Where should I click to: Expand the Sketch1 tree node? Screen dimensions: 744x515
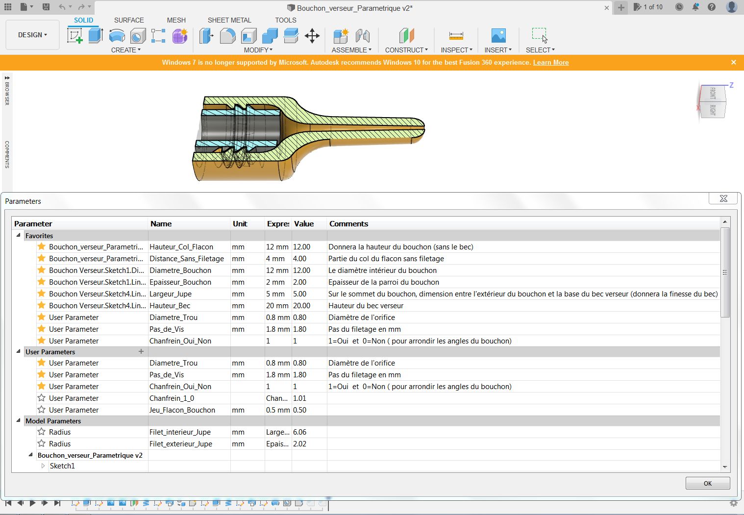click(43, 466)
